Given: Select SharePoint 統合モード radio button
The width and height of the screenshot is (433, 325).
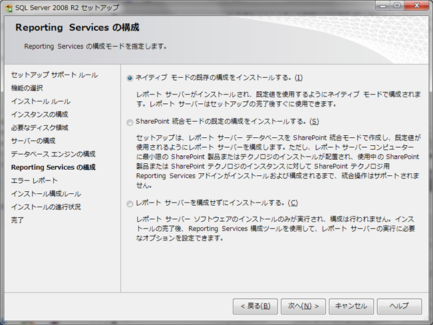Looking at the screenshot, I should pos(130,123).
